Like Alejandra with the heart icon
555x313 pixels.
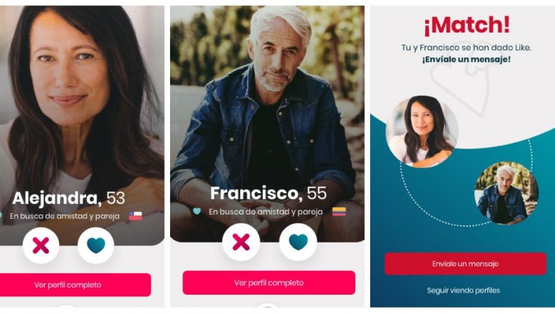[x=96, y=245]
